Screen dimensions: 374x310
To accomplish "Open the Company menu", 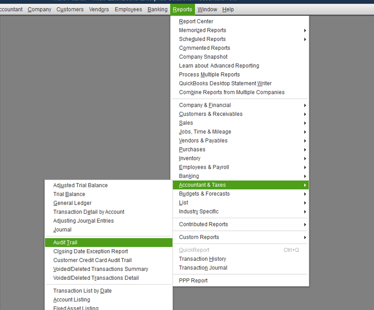I will [40, 9].
